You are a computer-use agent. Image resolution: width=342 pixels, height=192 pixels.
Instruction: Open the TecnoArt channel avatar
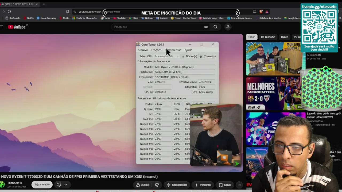pos(2,184)
